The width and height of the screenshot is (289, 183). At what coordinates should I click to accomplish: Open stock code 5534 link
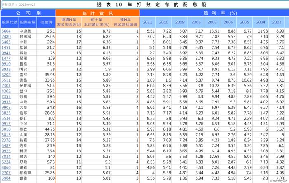6,118
